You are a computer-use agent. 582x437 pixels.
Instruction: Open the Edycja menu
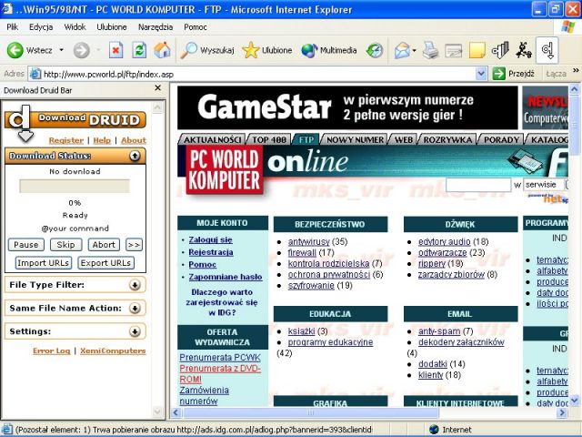(41, 27)
